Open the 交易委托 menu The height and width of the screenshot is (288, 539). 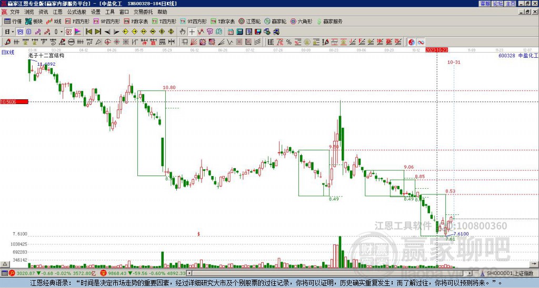click(143, 12)
